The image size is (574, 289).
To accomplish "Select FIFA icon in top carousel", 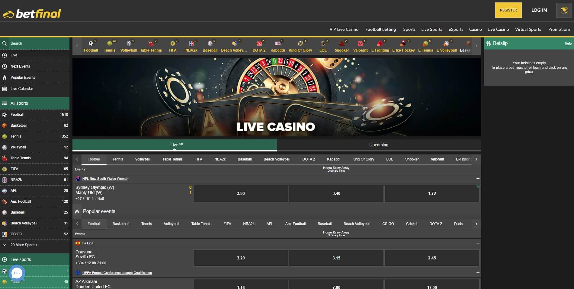I will (172, 46).
